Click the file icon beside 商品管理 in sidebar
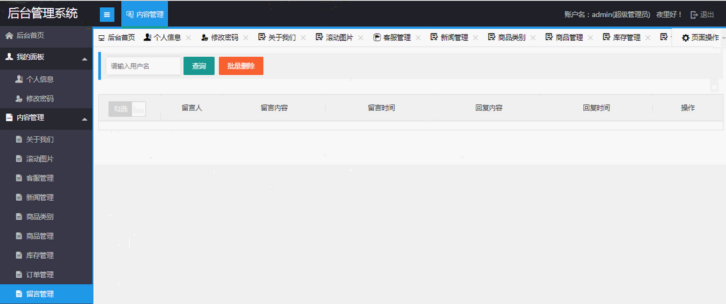The height and width of the screenshot is (304, 726). (19, 236)
